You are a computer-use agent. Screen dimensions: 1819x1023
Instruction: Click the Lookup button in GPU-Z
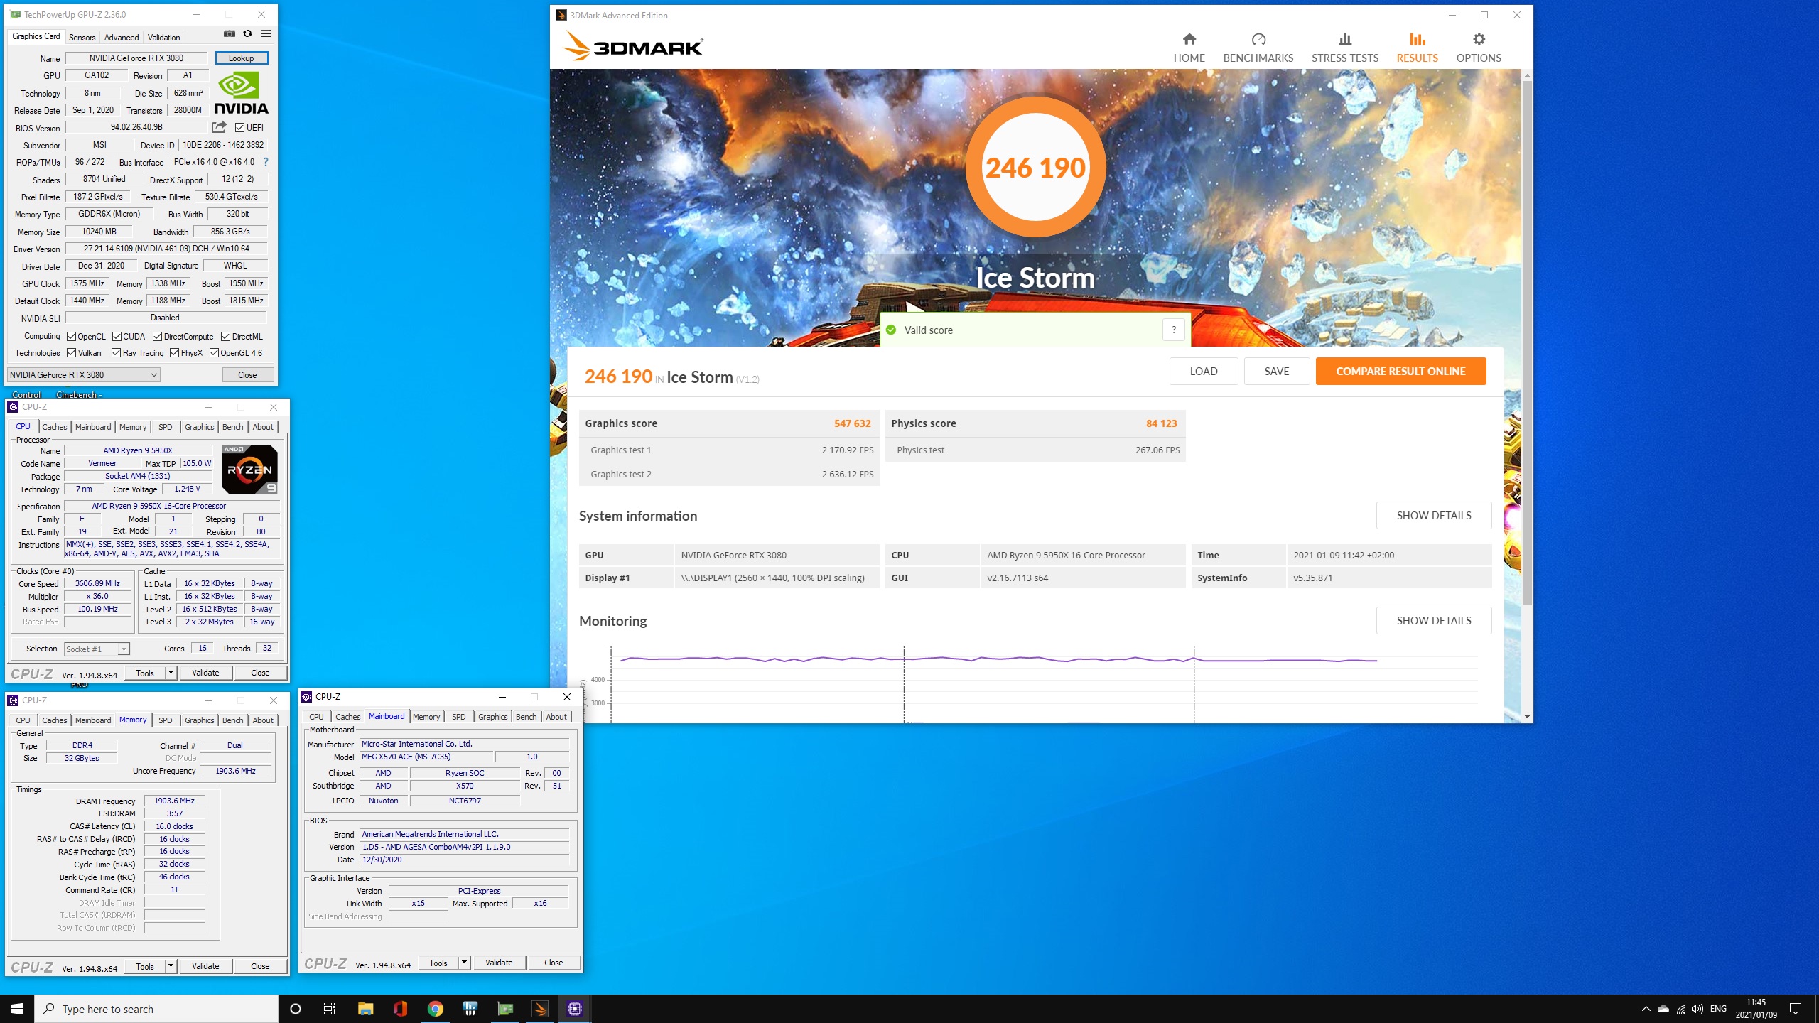(x=241, y=58)
